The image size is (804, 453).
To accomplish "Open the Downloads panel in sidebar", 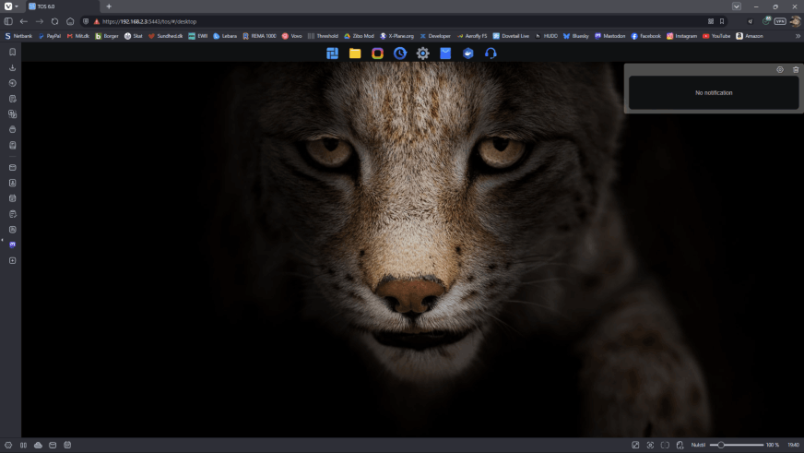I will tap(12, 67).
